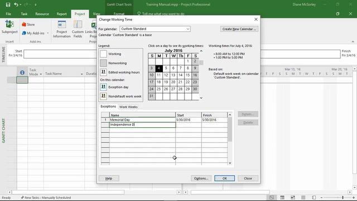Image resolution: width=357 pixels, height=201 pixels.
Task: Click the calendar month scrollbar thumb
Action: point(201,63)
